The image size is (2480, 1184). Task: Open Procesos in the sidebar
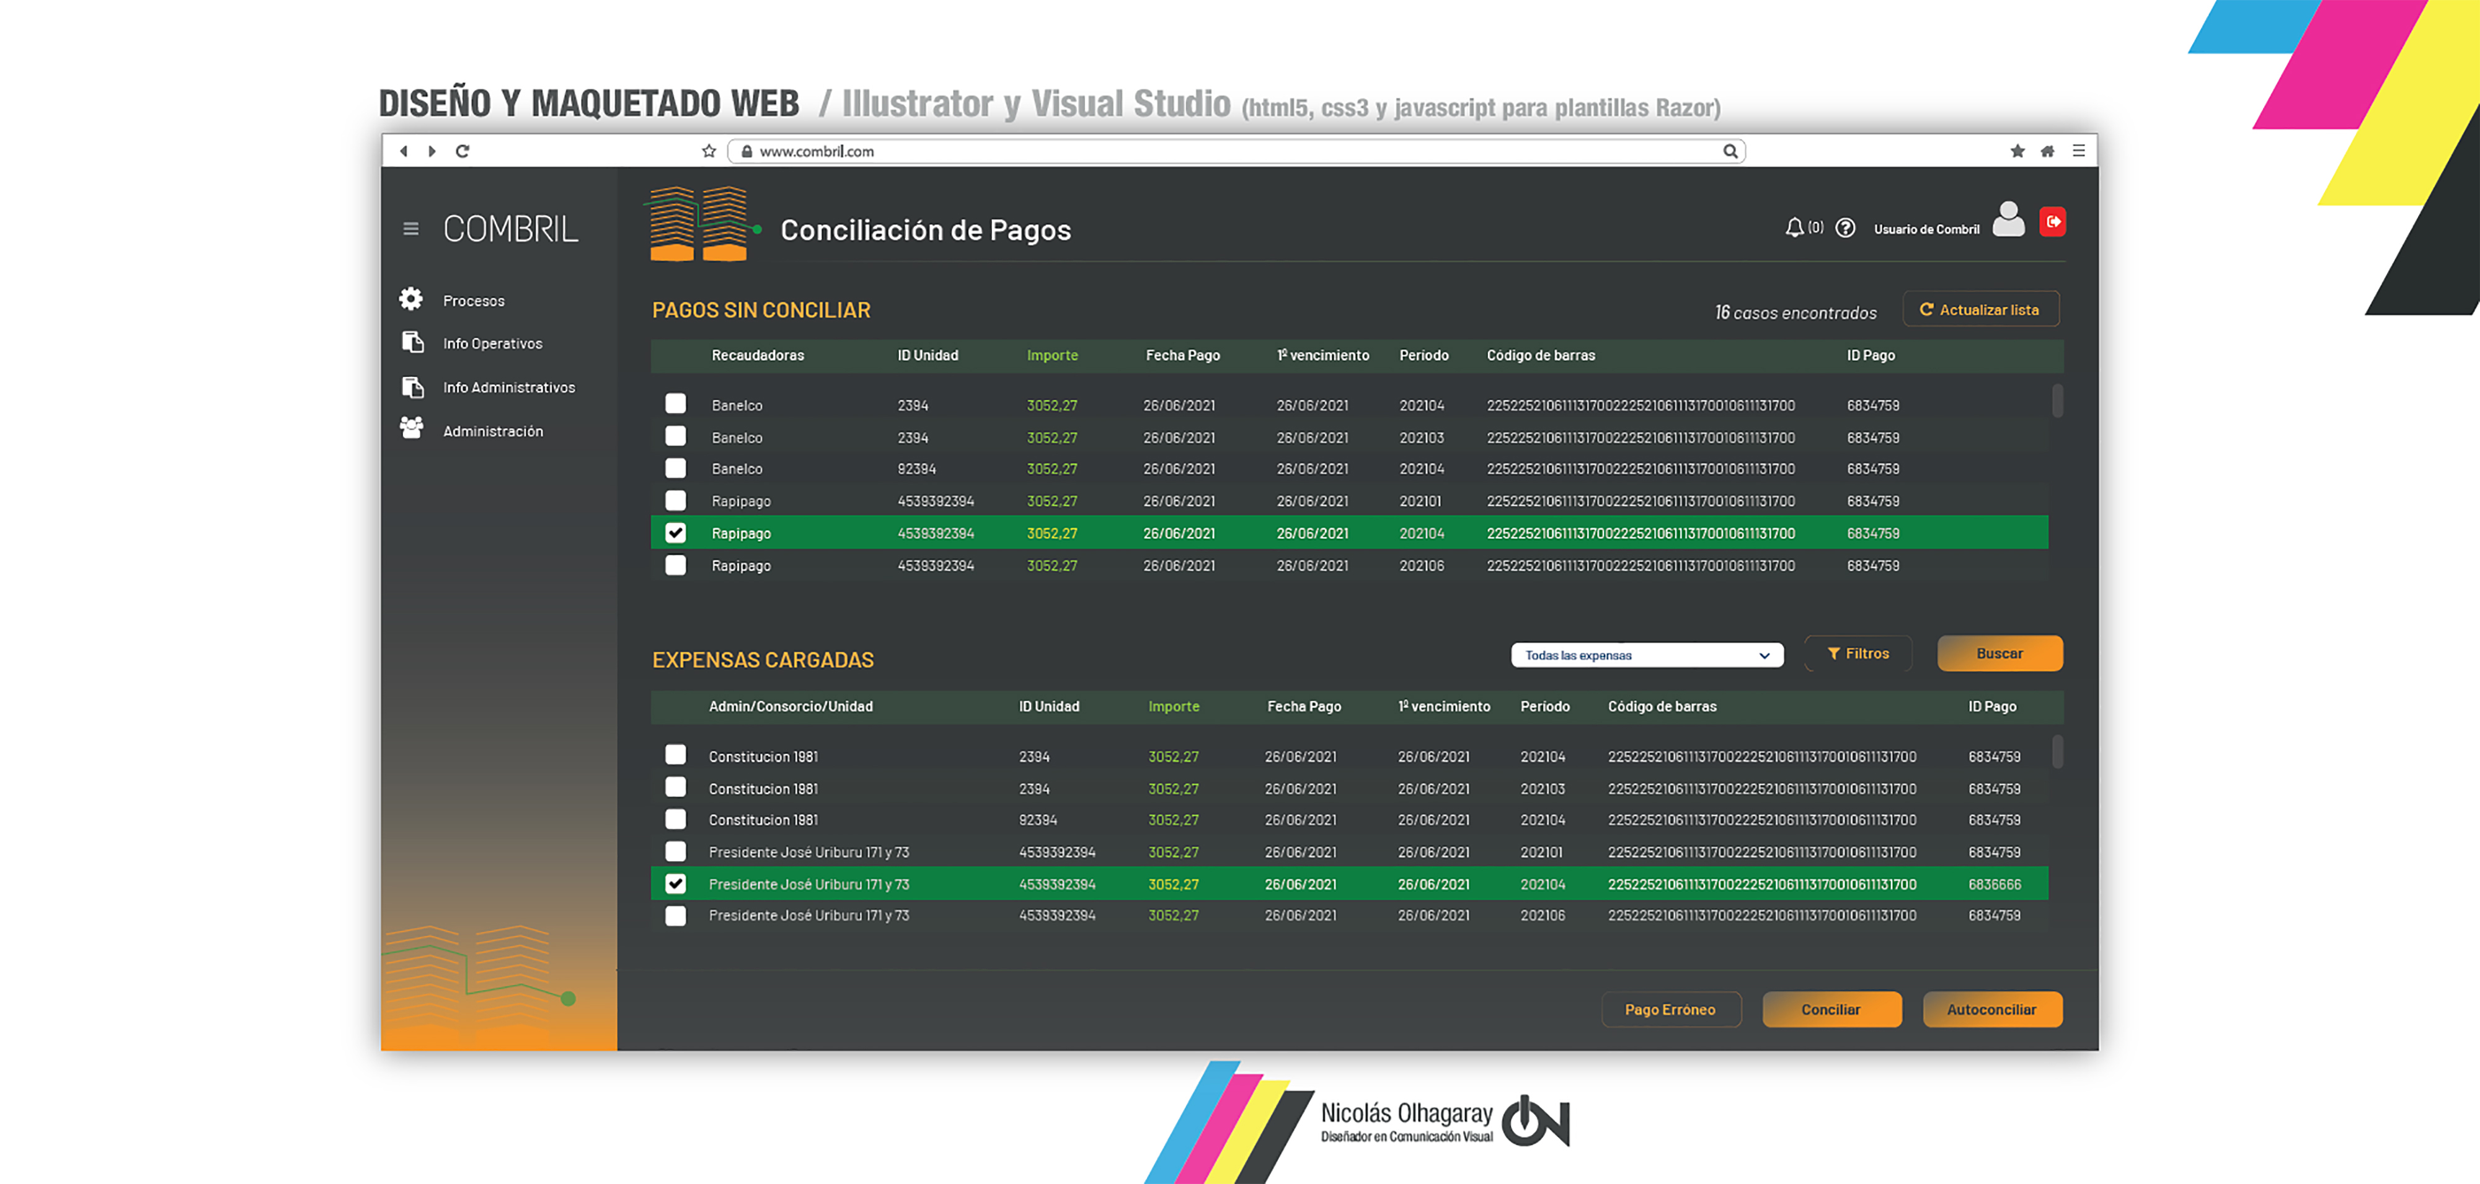coord(472,300)
